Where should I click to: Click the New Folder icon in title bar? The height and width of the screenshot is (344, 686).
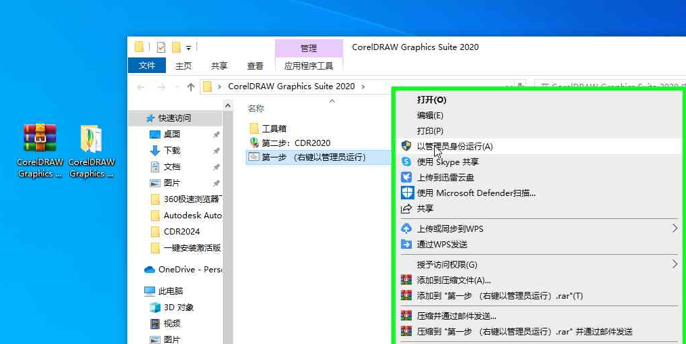pyautogui.click(x=176, y=47)
